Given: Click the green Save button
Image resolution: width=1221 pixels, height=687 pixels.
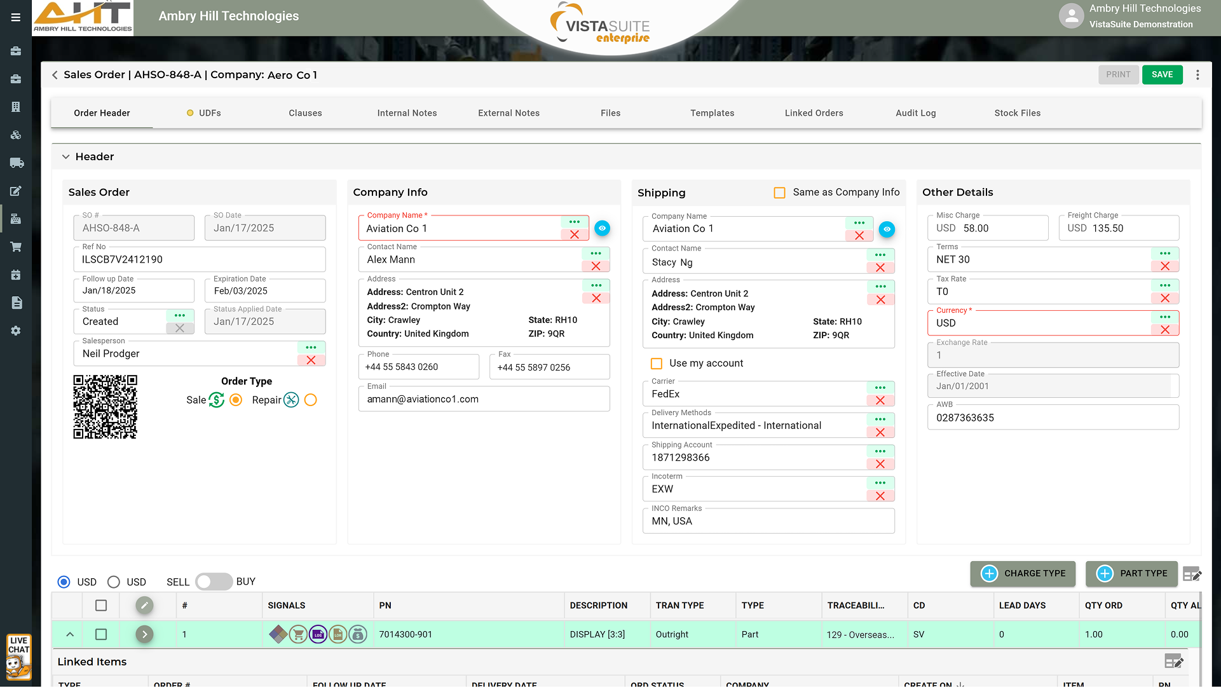Looking at the screenshot, I should [x=1162, y=74].
